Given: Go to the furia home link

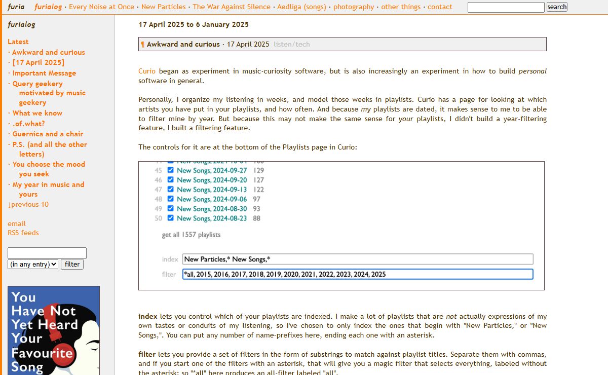Looking at the screenshot, I should click(16, 7).
